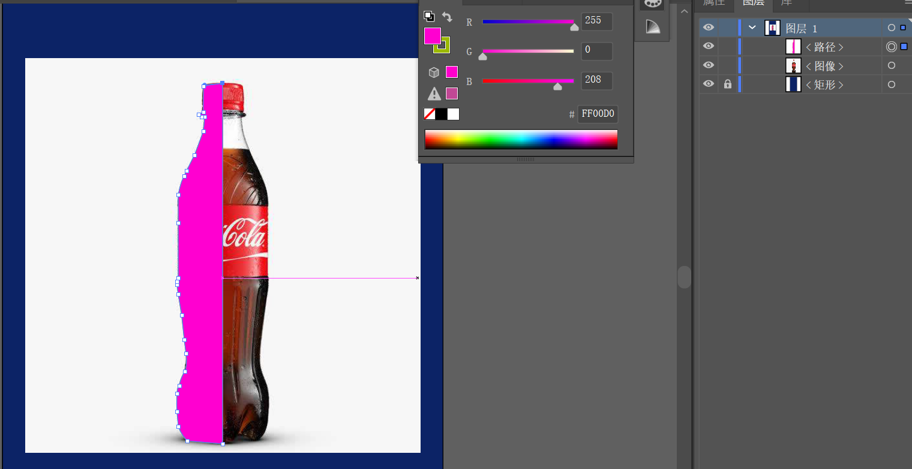Set fill to none swatch

pyautogui.click(x=430, y=114)
